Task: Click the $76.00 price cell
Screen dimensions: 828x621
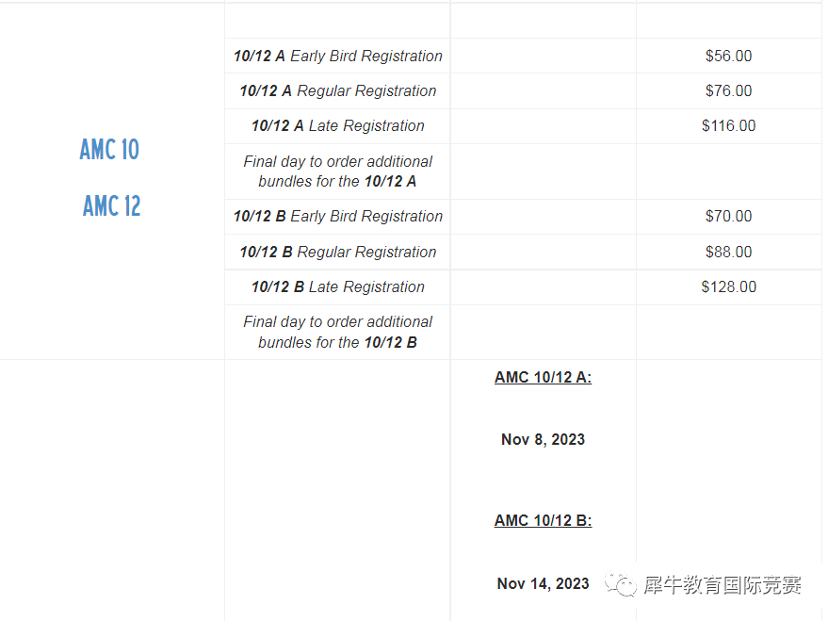Action: click(x=729, y=90)
